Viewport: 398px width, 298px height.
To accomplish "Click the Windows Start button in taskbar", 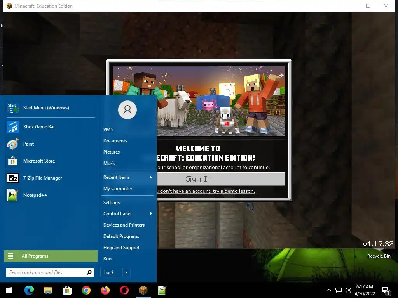I will (x=9, y=290).
